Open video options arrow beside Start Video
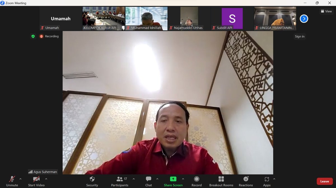Viewport: 336px width, 188px height. pyautogui.click(x=46, y=179)
